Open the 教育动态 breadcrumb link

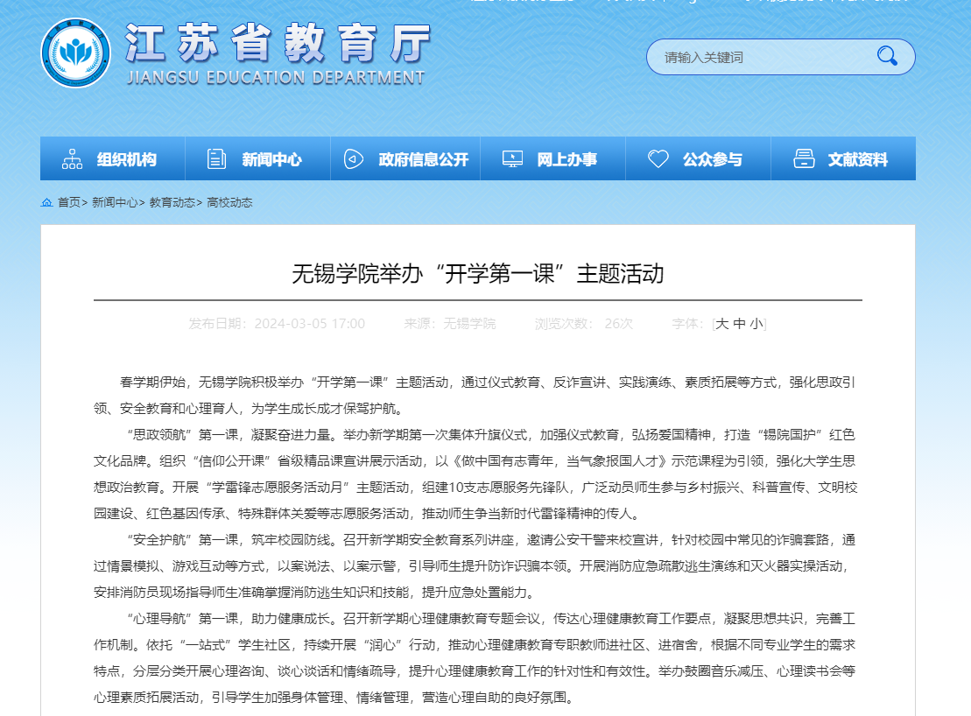(172, 202)
